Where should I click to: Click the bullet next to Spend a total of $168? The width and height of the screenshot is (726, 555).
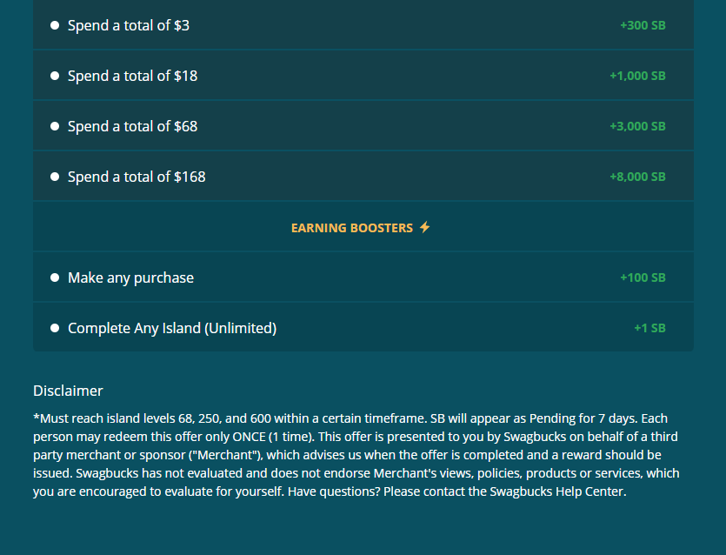[55, 176]
